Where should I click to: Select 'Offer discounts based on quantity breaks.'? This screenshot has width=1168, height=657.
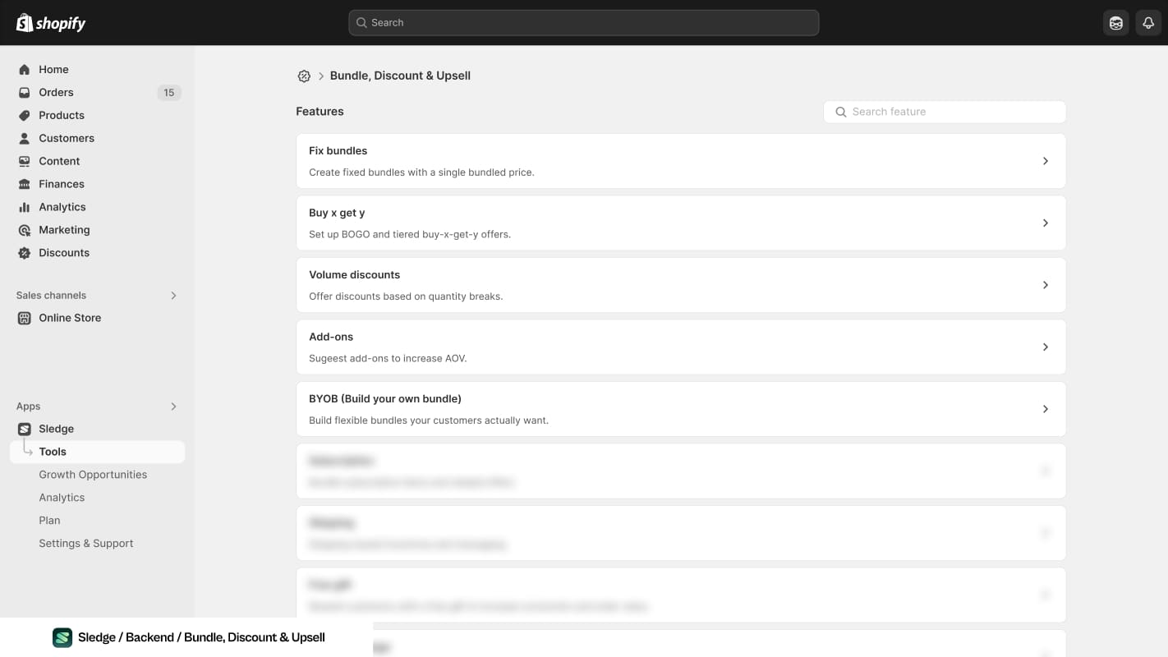click(406, 296)
